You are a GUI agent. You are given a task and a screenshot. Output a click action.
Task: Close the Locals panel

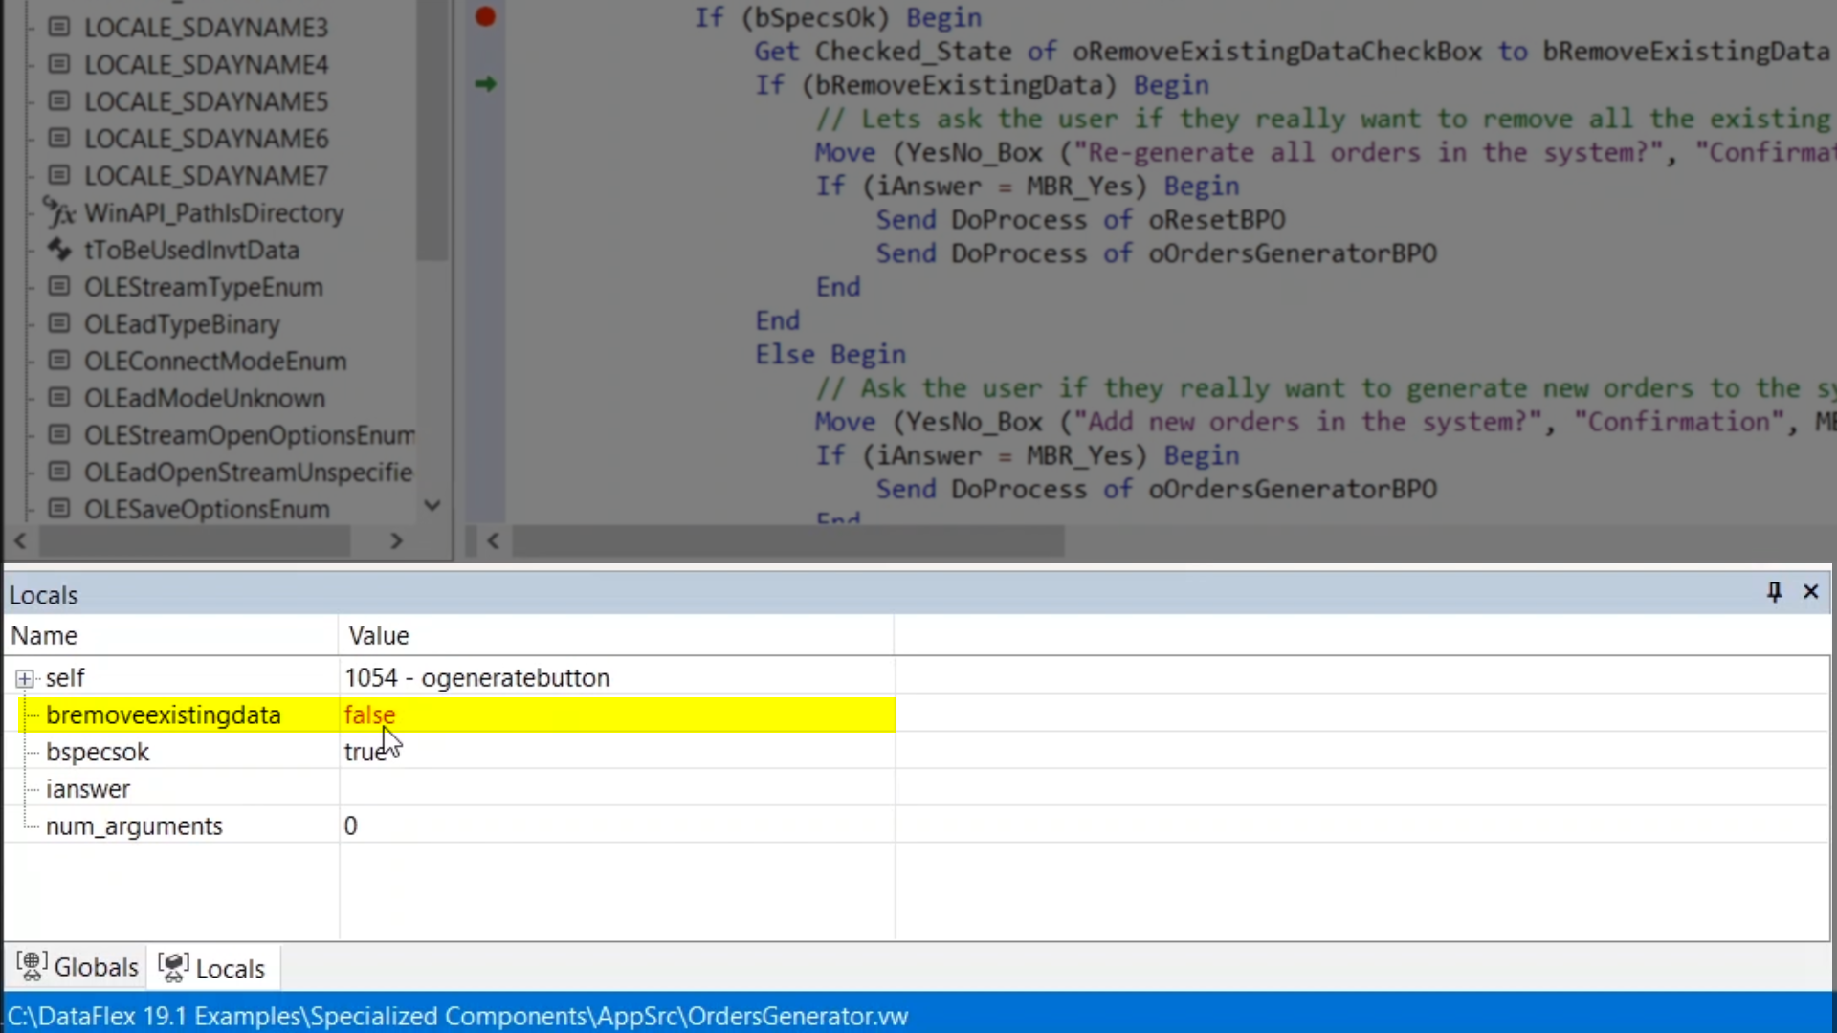click(1810, 592)
